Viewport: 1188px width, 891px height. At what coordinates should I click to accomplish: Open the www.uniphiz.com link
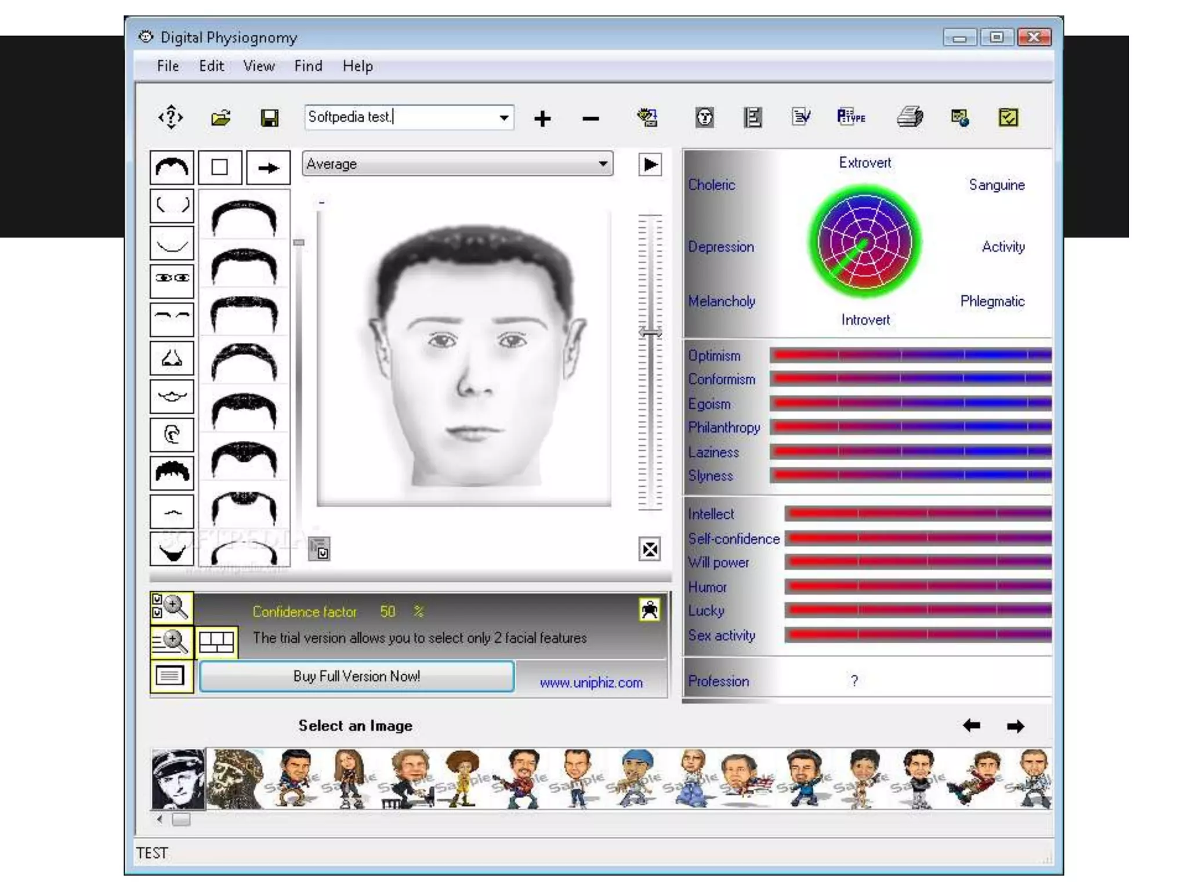coord(591,683)
